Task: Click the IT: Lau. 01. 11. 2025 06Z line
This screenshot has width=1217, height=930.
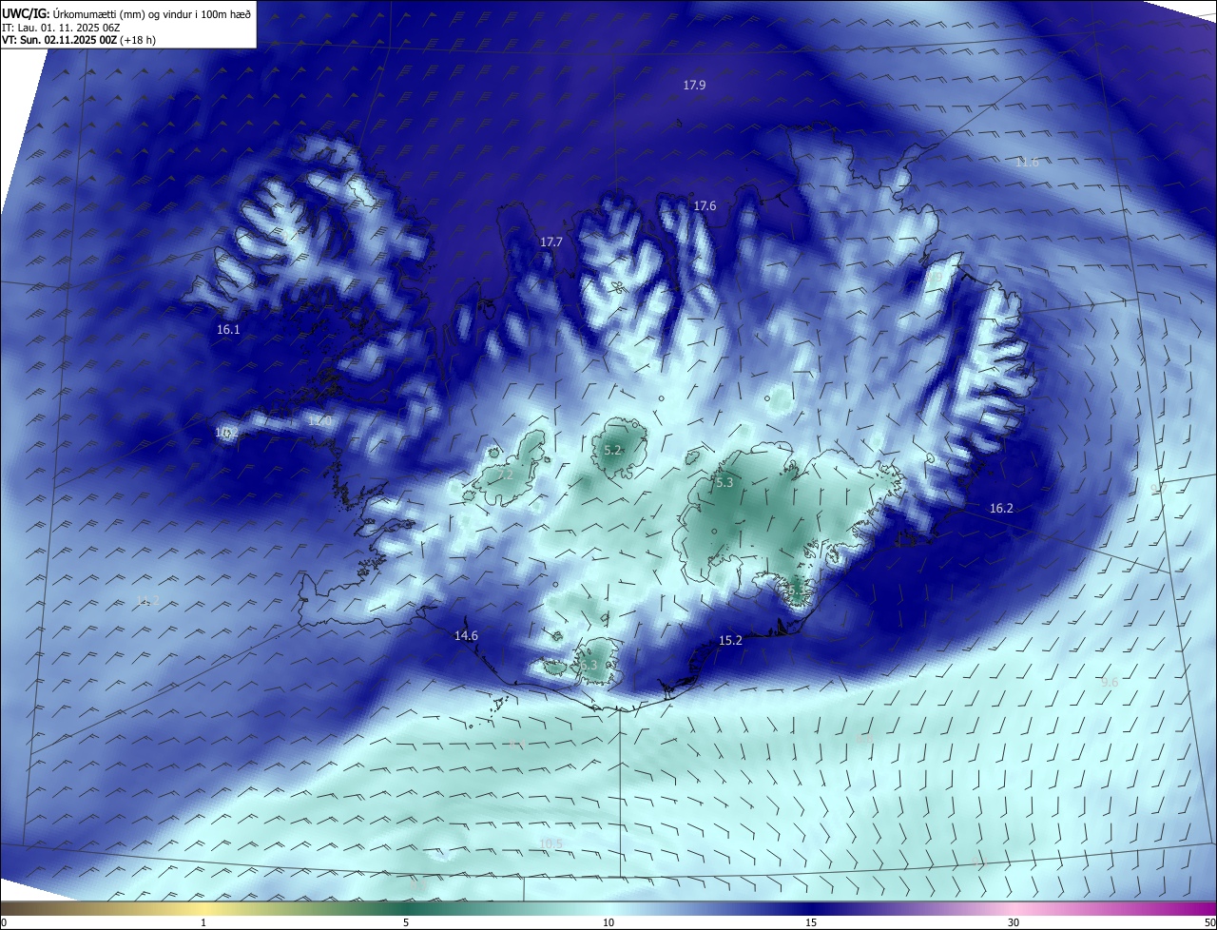Action: point(62,28)
